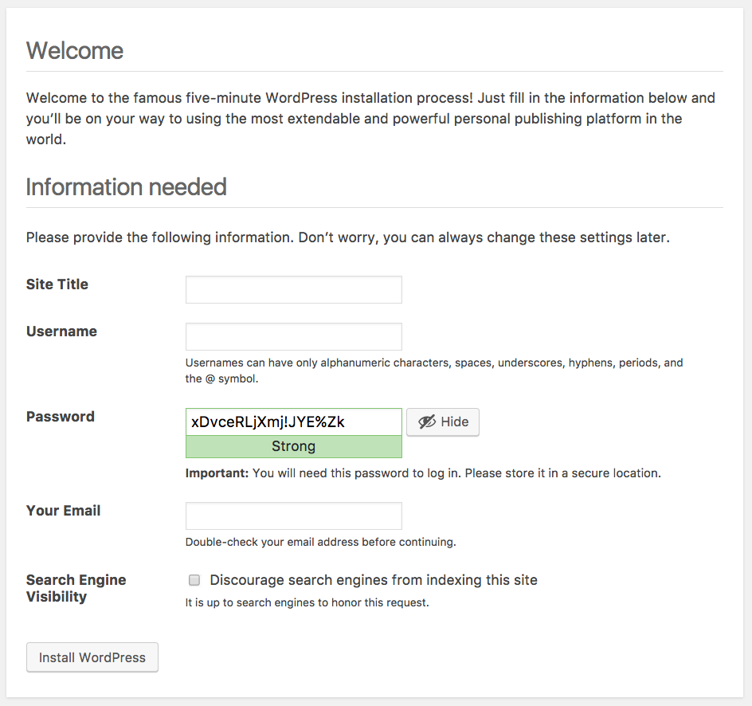
Task: Click the Site Title label
Action: tap(57, 284)
